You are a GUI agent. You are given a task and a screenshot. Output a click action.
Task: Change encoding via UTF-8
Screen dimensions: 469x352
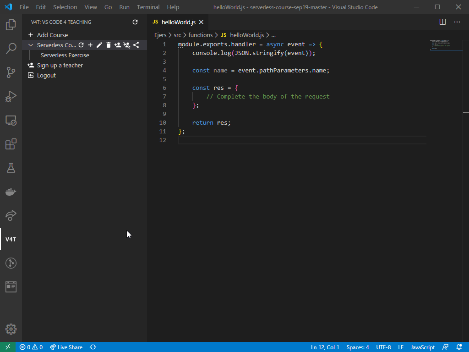[383, 347]
